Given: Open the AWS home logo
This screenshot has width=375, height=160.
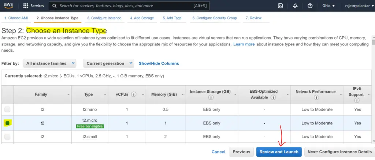Looking at the screenshot, I should tap(9, 5).
